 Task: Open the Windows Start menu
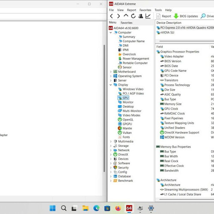click(x=53, y=208)
